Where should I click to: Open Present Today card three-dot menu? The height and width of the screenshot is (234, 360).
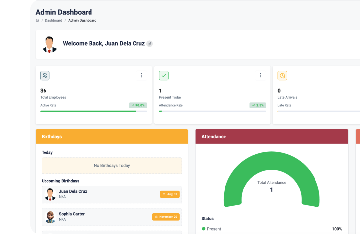point(260,75)
